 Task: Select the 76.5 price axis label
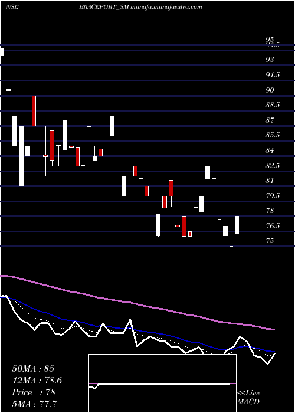coord(273,226)
